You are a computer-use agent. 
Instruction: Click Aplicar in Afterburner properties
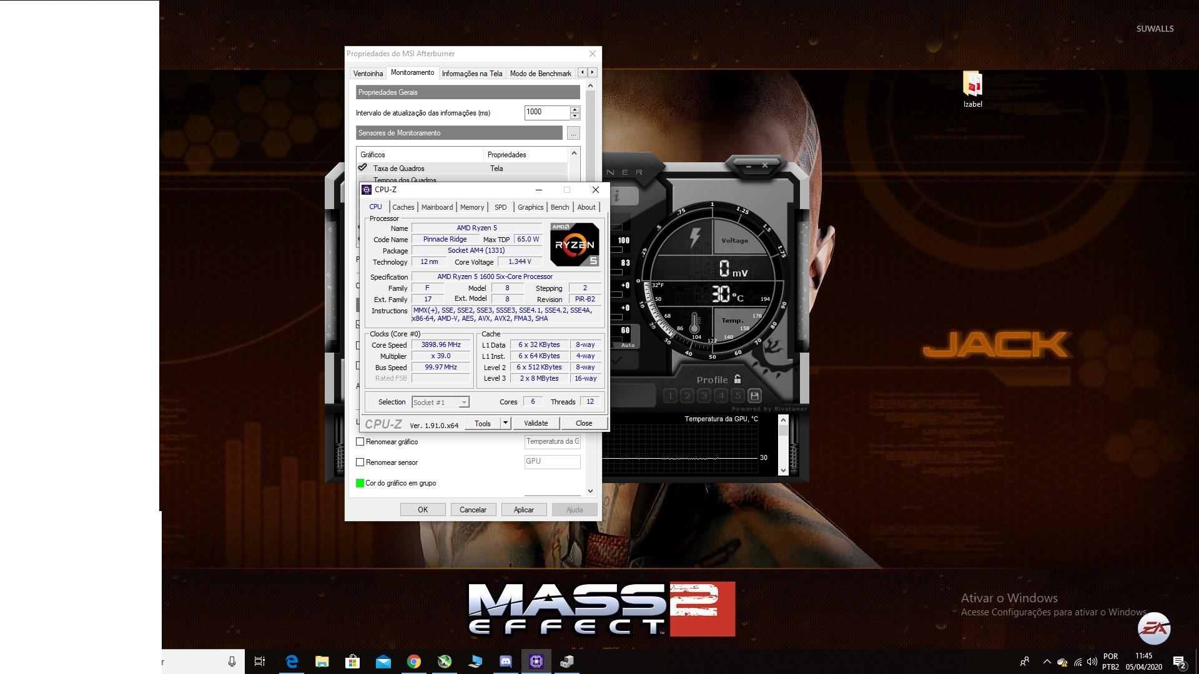(x=524, y=510)
